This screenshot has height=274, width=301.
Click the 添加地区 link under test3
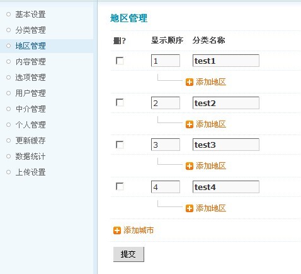pos(211,166)
